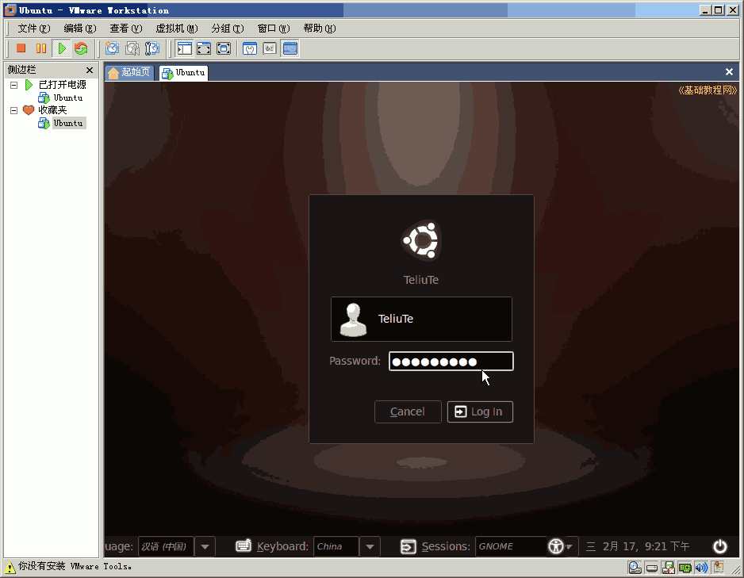The width and height of the screenshot is (744, 578).
Task: Click the network adapter status icon
Action: point(685,568)
